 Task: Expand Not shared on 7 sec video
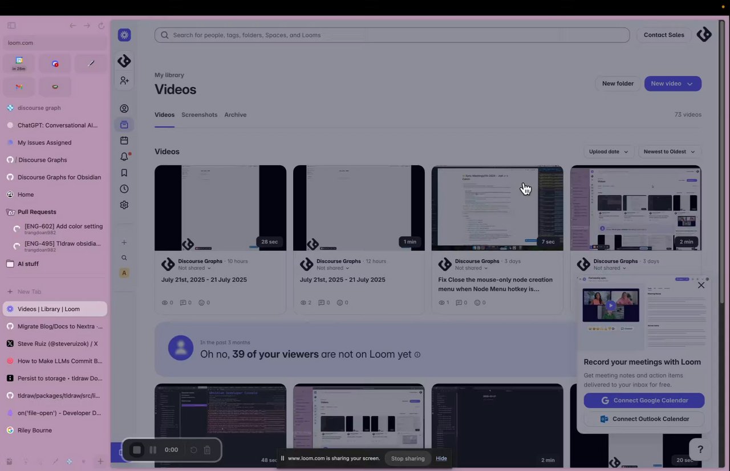click(x=472, y=268)
